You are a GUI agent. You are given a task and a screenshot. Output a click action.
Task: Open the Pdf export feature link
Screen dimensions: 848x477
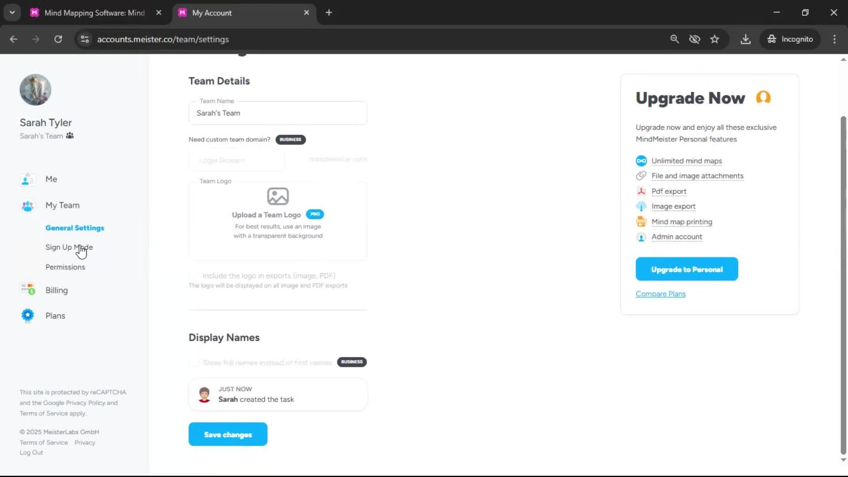coord(669,191)
